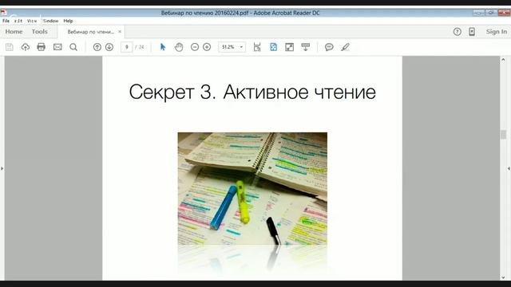Activate the Hand pan tool
The image size is (511, 287).
click(x=179, y=47)
